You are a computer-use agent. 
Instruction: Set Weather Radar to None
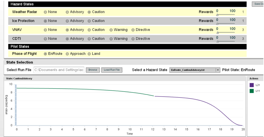[x=45, y=12]
